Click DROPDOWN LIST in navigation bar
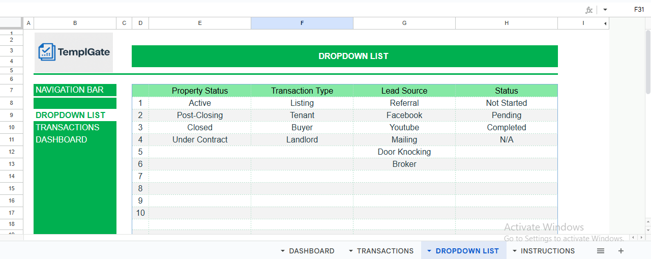651x259 pixels. point(75,115)
